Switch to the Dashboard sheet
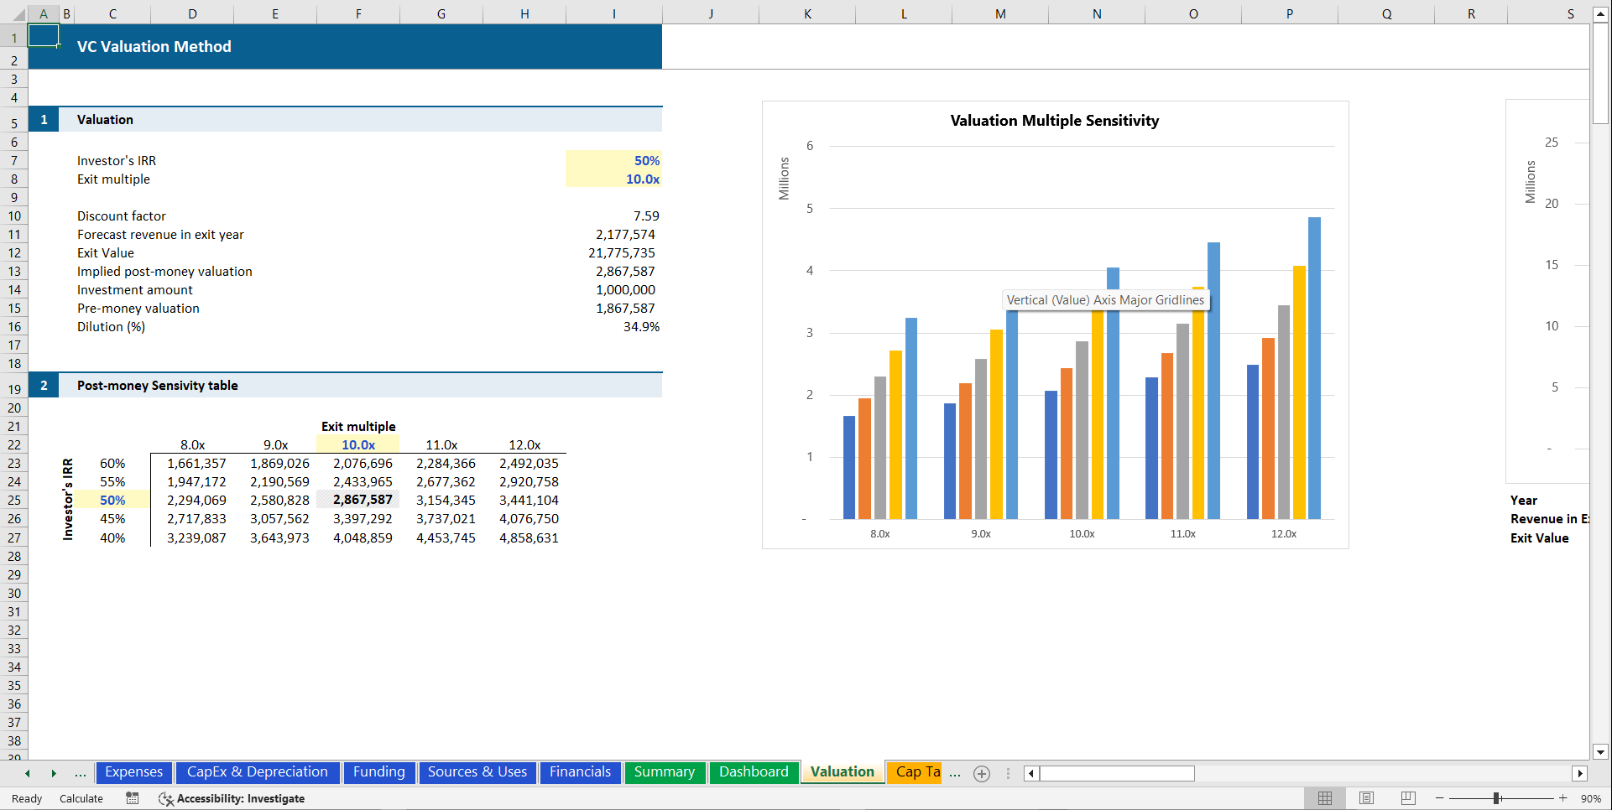 (753, 771)
